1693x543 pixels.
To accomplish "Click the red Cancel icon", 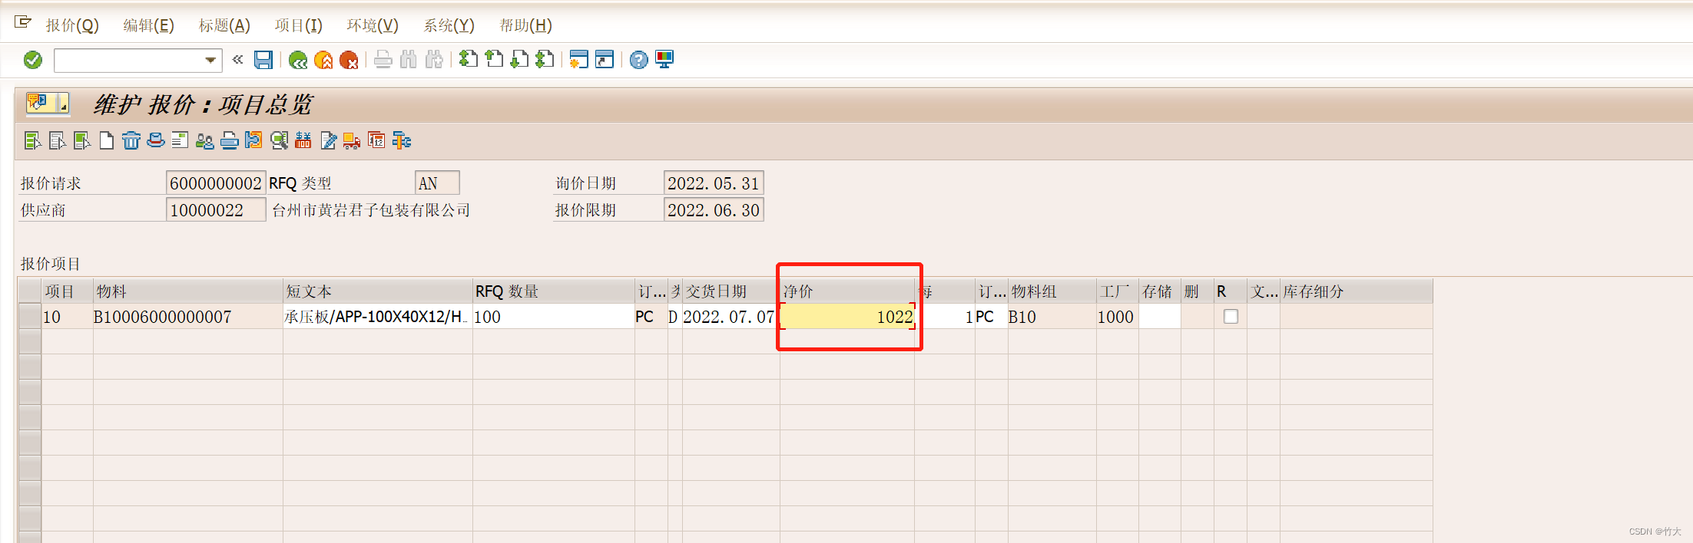I will point(349,60).
